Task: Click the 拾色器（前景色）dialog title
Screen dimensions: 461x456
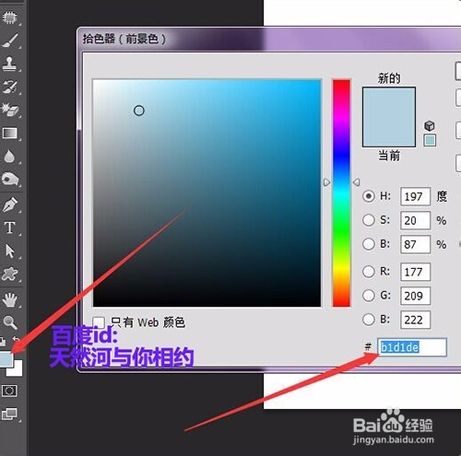Action: [x=124, y=39]
